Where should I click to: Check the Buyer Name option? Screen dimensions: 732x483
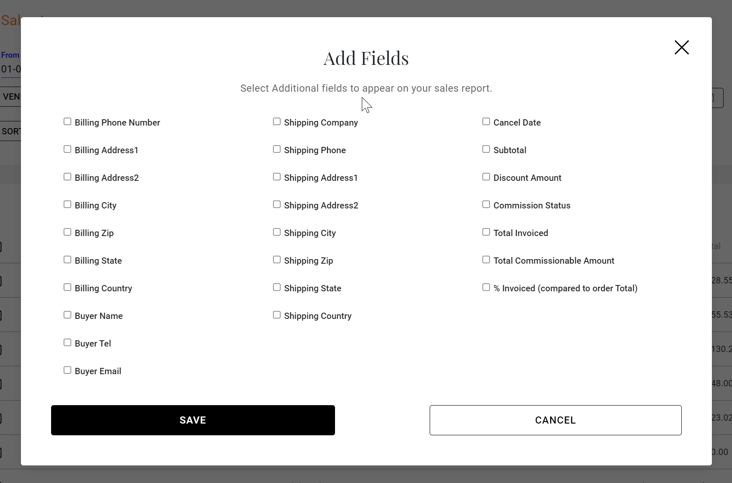[x=67, y=315]
